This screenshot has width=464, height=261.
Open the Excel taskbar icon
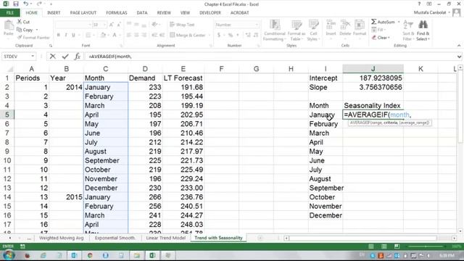153,255
